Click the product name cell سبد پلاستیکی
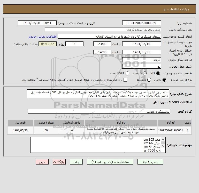 tap(121, 130)
